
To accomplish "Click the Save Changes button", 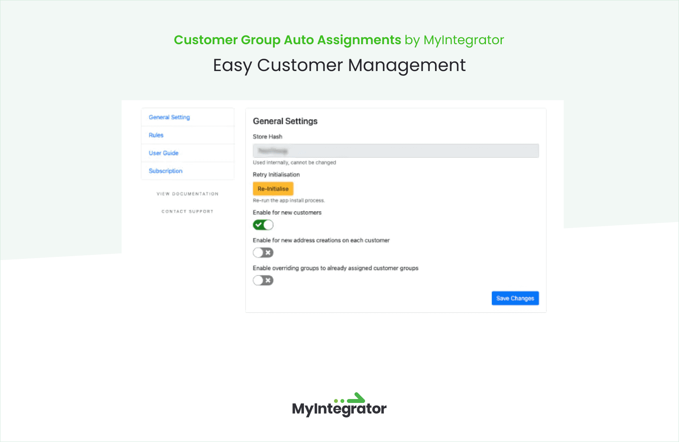I will point(515,298).
